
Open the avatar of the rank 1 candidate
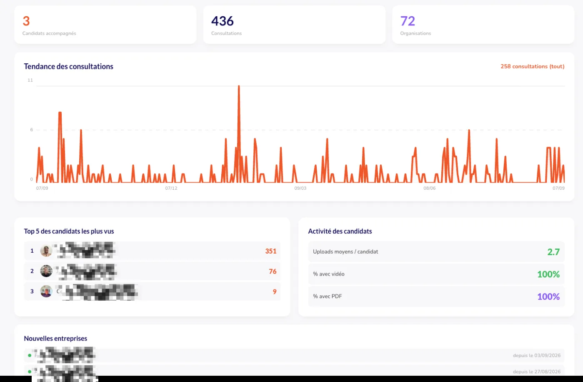[x=46, y=251]
